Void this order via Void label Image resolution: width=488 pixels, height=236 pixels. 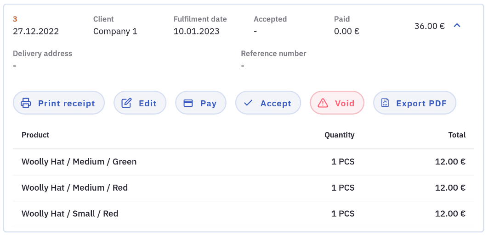(x=345, y=104)
